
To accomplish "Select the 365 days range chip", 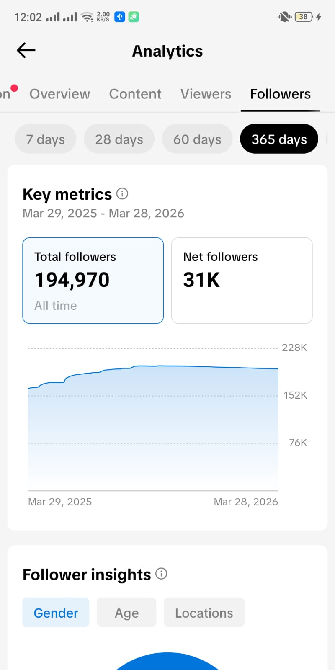I will click(x=279, y=139).
